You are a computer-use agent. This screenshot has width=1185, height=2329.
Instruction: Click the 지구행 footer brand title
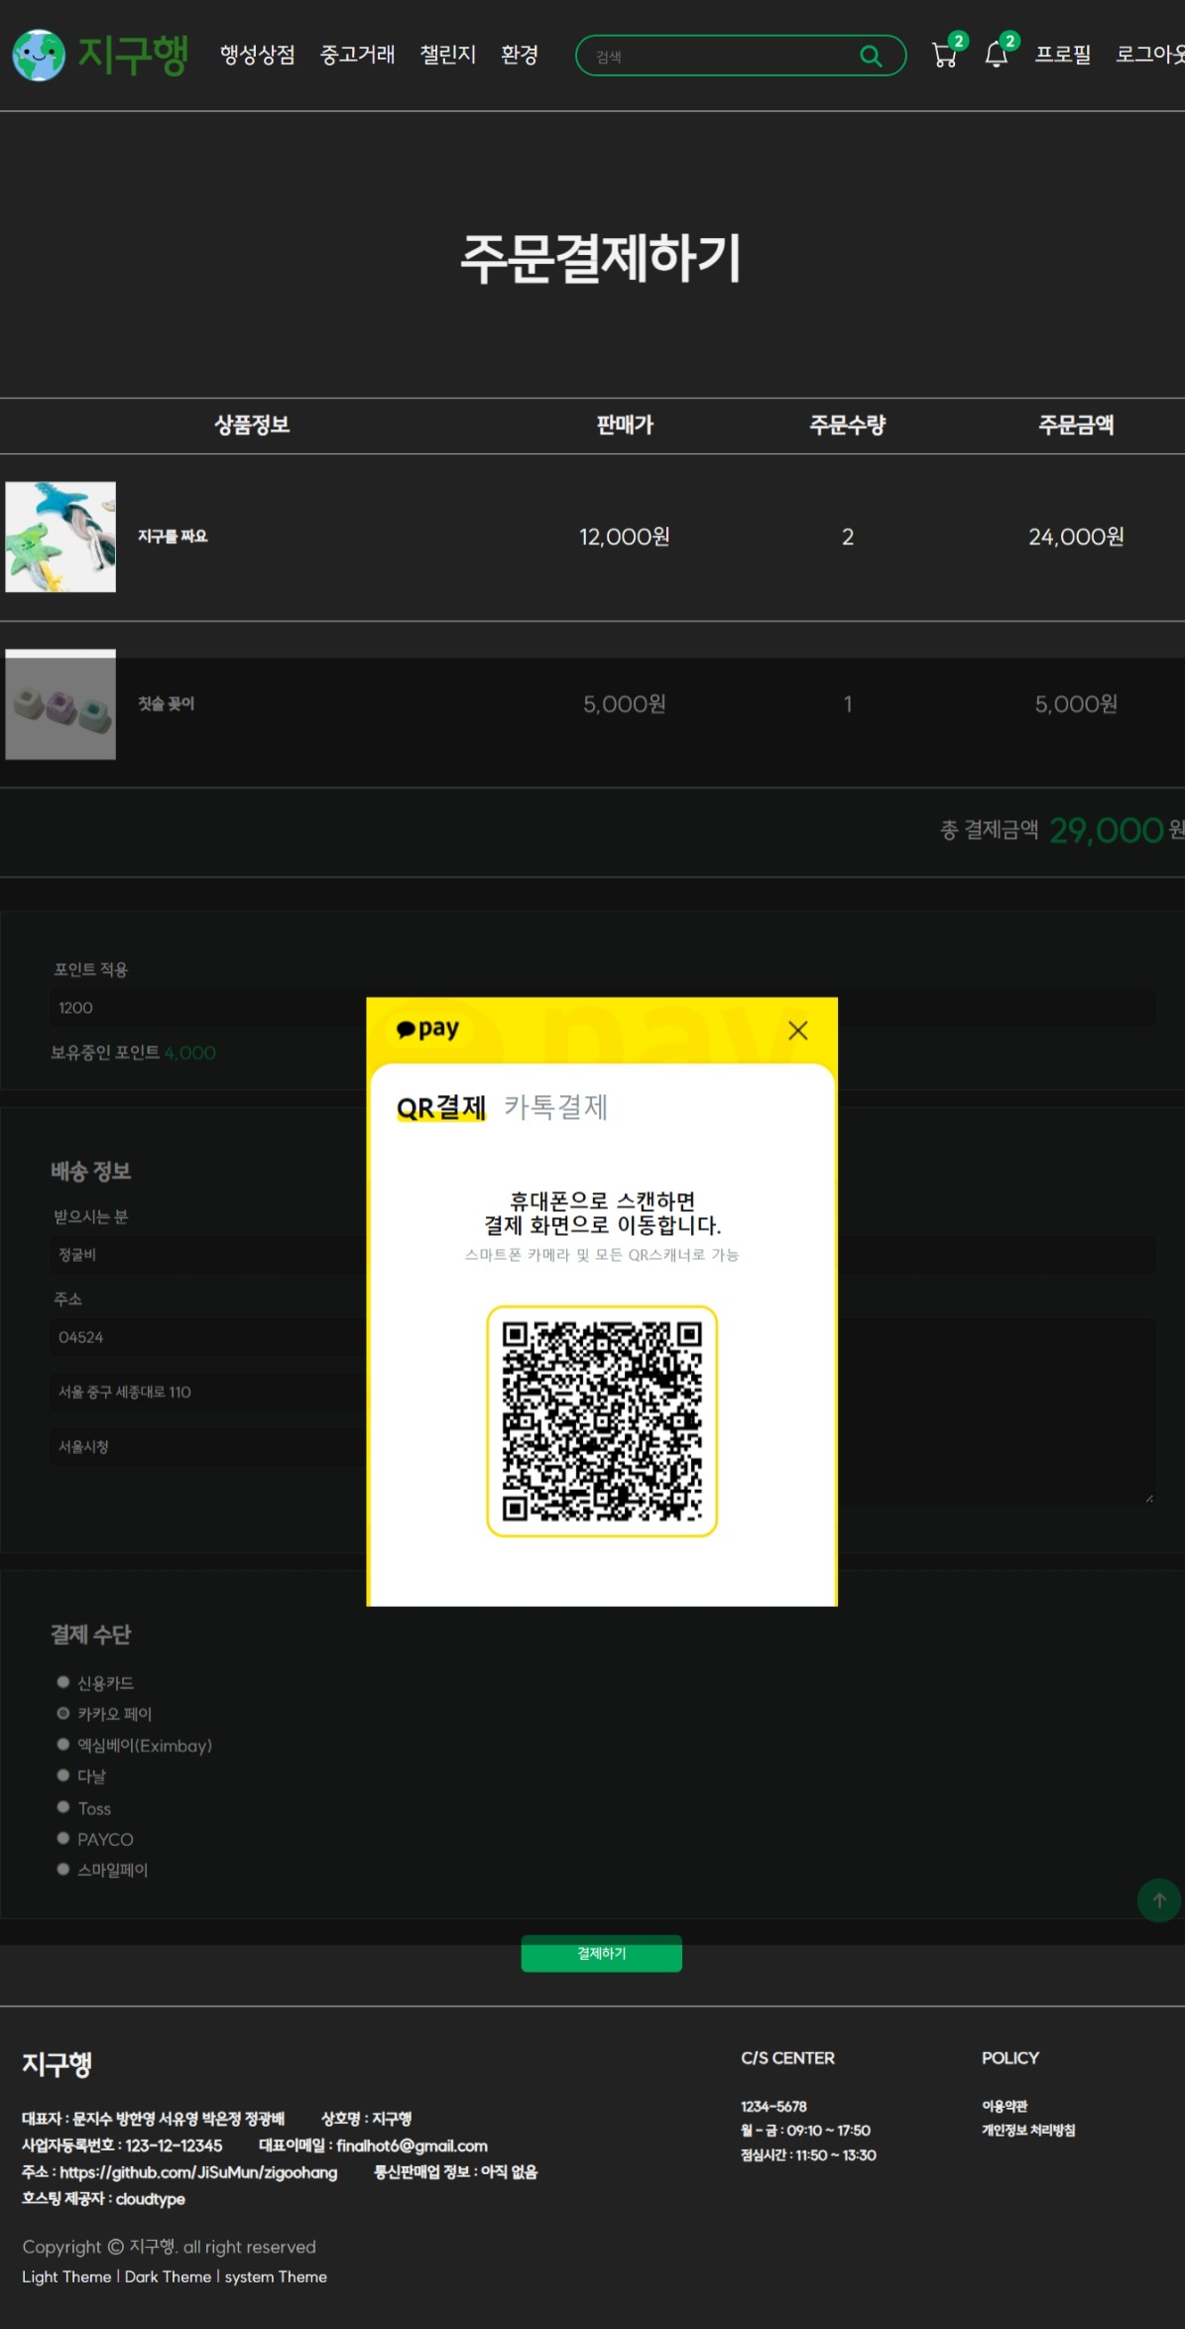[x=58, y=2064]
